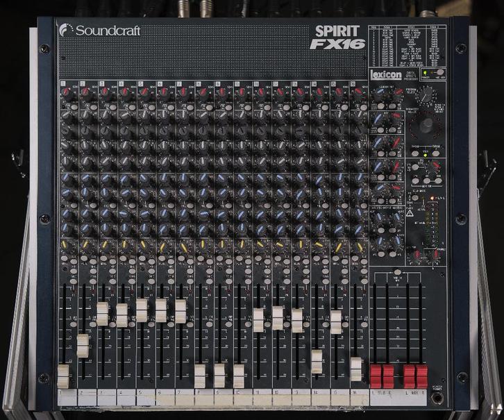Engage the 100Hz high-pass button on channel 2
The height and width of the screenshot is (420, 504).
coord(94,107)
